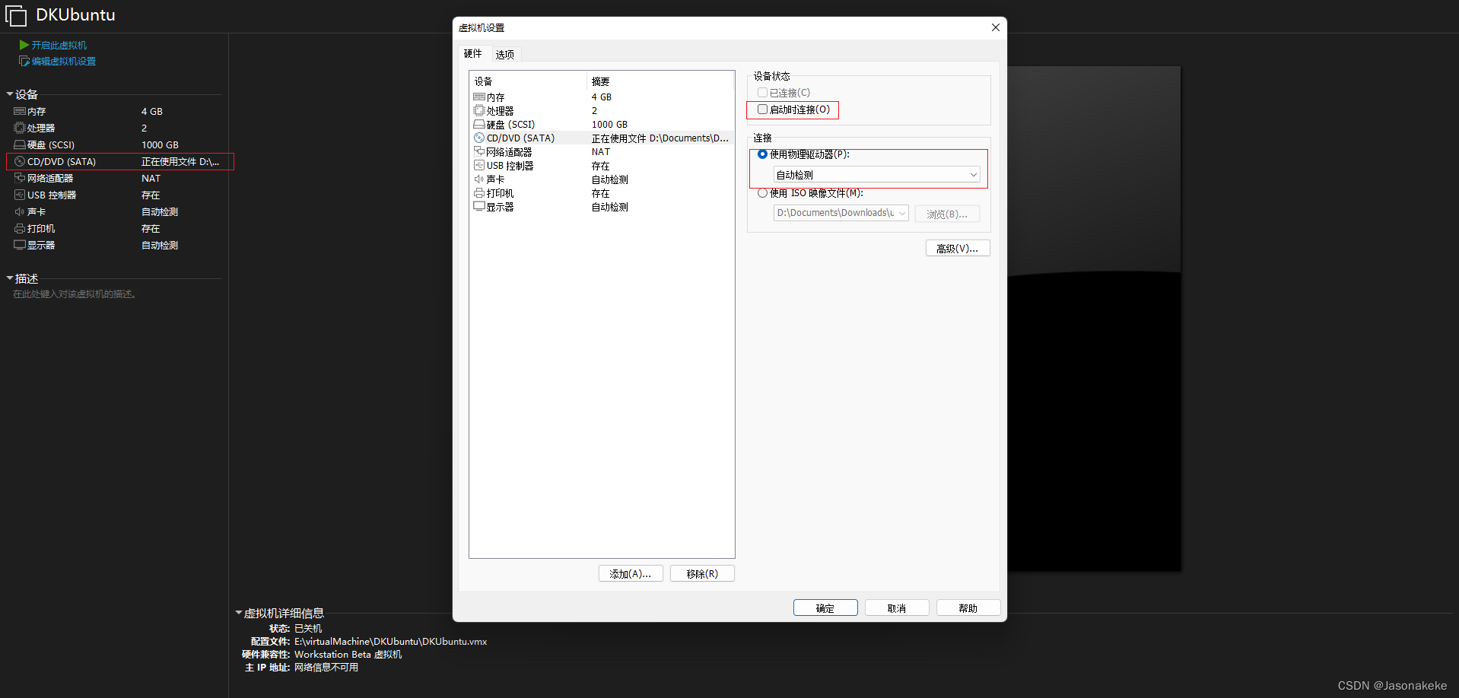Click the 添加(A)... button
Screen dimensions: 1459x698
tap(631, 574)
